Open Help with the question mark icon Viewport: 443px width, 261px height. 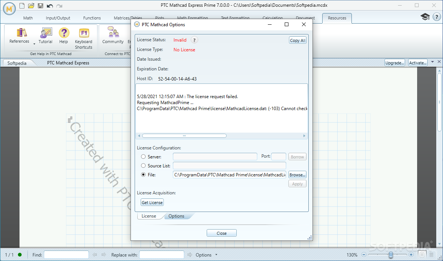point(64,33)
